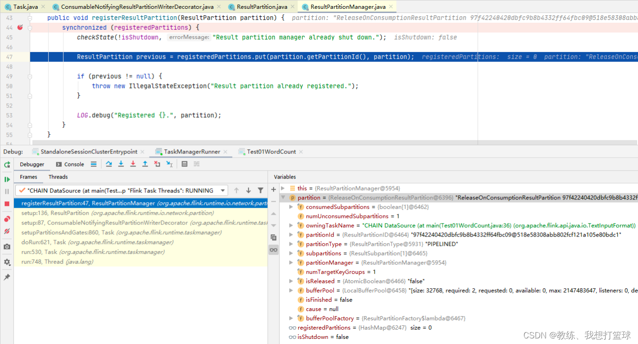This screenshot has width=638, height=344.
Task: Remove watch with minus icon
Action: 273,201
